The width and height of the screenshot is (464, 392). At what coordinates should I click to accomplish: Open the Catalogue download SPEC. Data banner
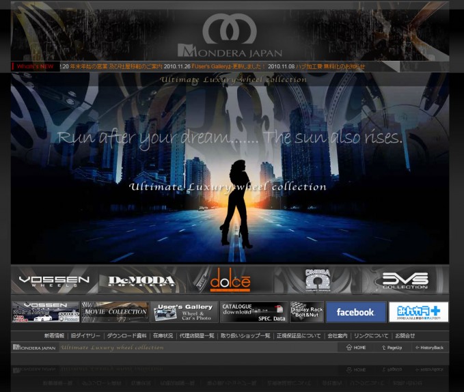point(254,312)
